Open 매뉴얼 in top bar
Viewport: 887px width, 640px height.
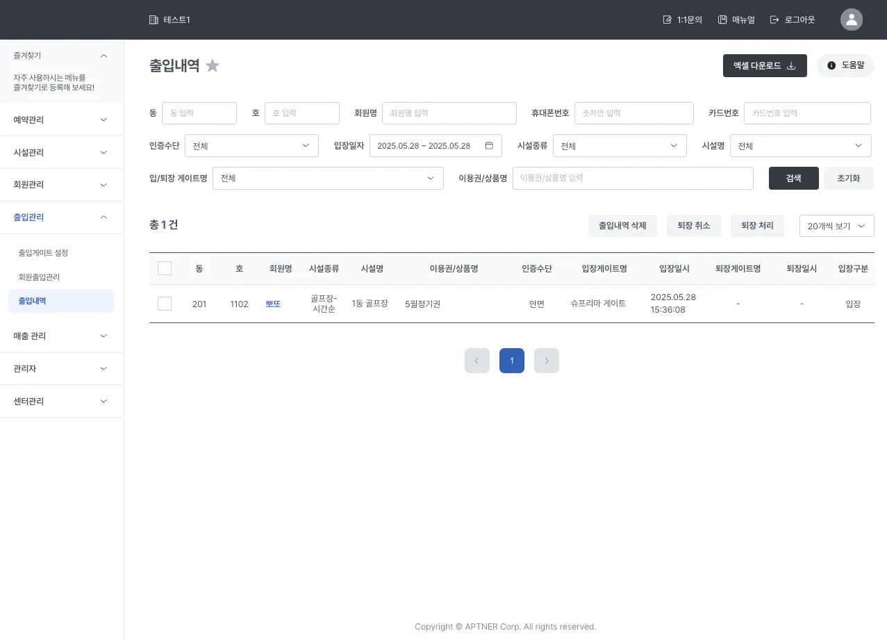click(736, 19)
